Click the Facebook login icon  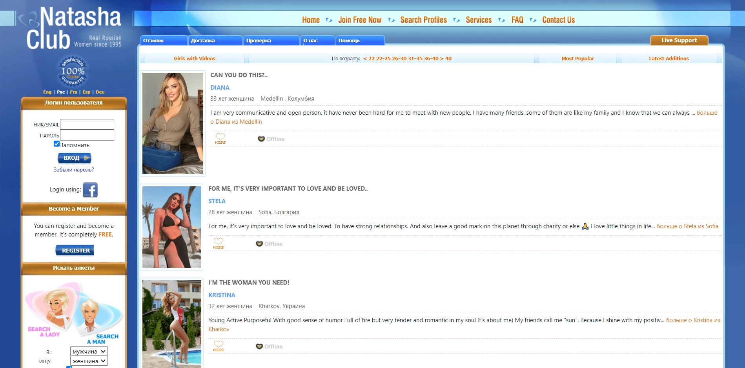[x=90, y=190]
